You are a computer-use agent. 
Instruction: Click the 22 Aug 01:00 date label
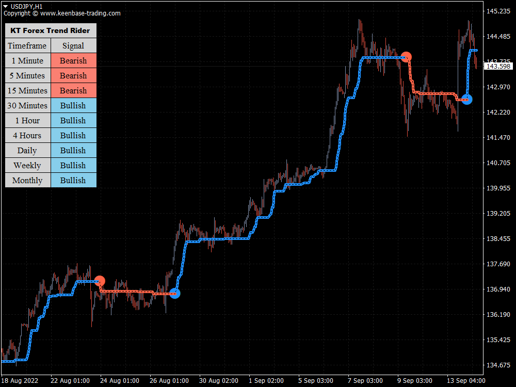[x=70, y=381]
